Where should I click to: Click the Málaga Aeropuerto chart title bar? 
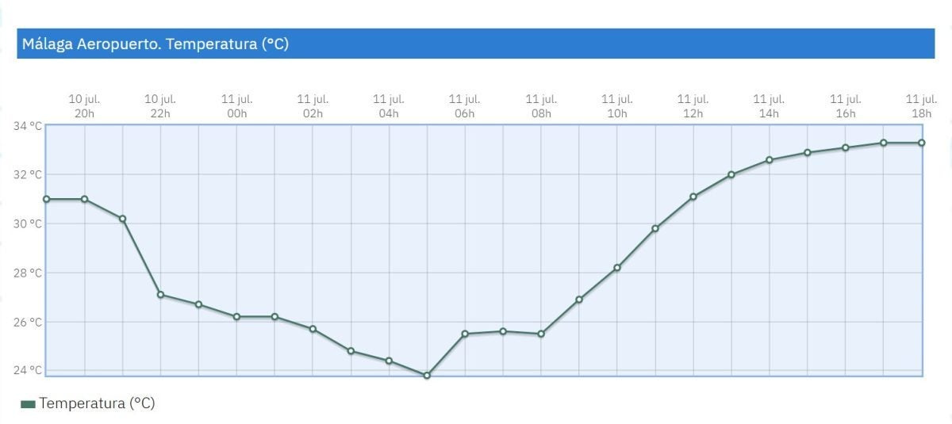pos(476,44)
